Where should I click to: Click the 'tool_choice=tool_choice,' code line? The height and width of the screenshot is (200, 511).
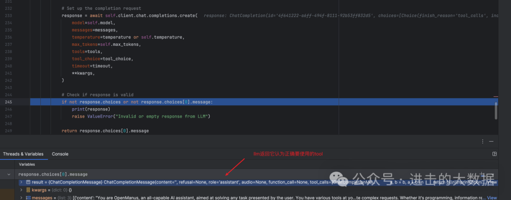103,59
